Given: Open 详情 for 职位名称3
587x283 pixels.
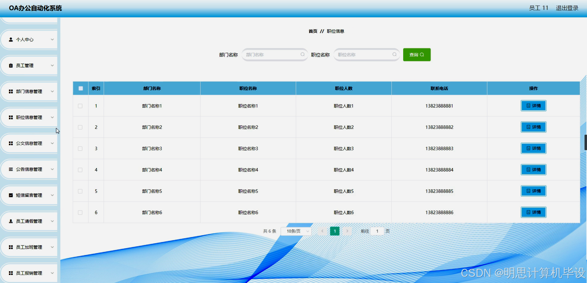Looking at the screenshot, I should 533,148.
